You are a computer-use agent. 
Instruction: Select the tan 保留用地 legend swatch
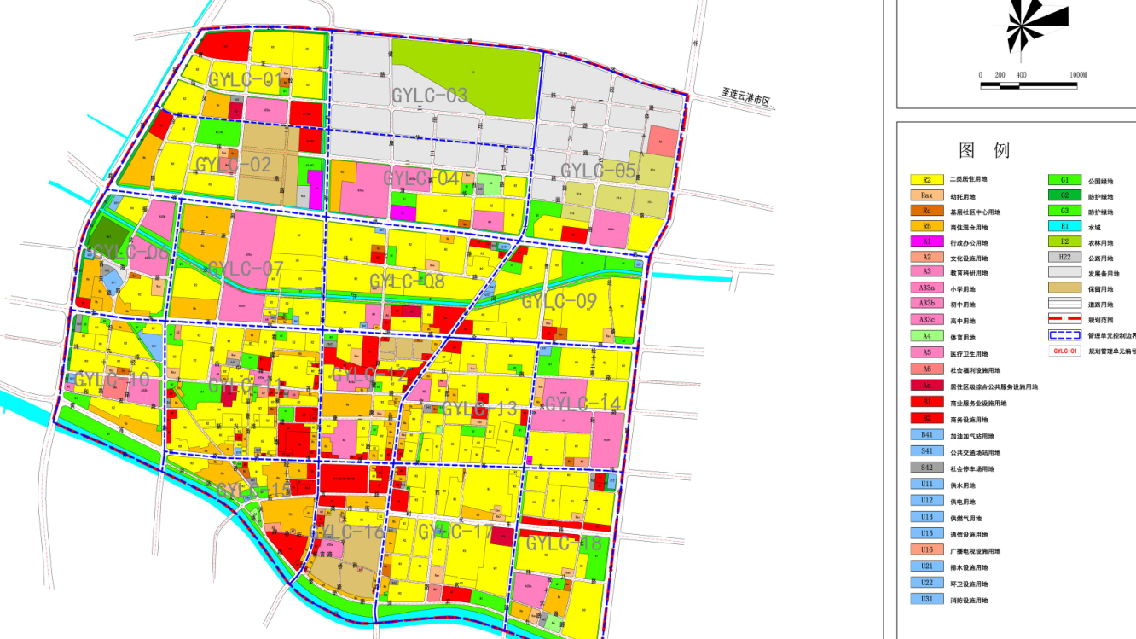click(x=1064, y=288)
